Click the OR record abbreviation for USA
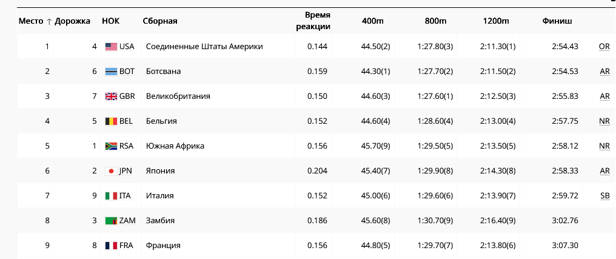The height and width of the screenshot is (259, 616). [604, 47]
